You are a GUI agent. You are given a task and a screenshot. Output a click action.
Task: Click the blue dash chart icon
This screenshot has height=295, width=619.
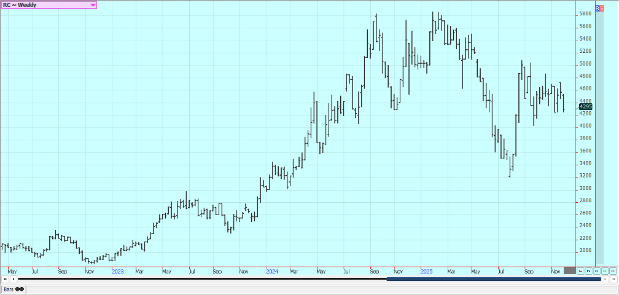click(x=596, y=270)
